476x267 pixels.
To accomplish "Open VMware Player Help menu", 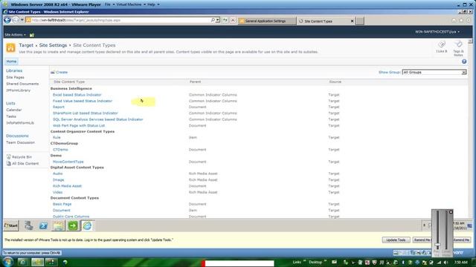I will 153,4.
